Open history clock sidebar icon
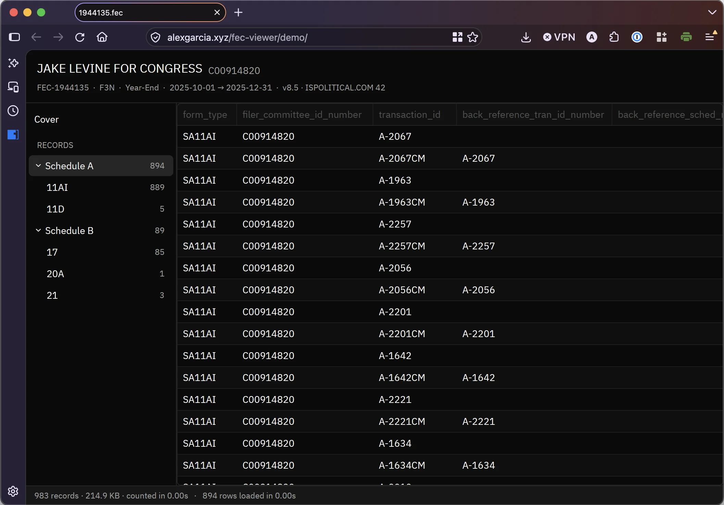The width and height of the screenshot is (724, 505). coord(13,111)
